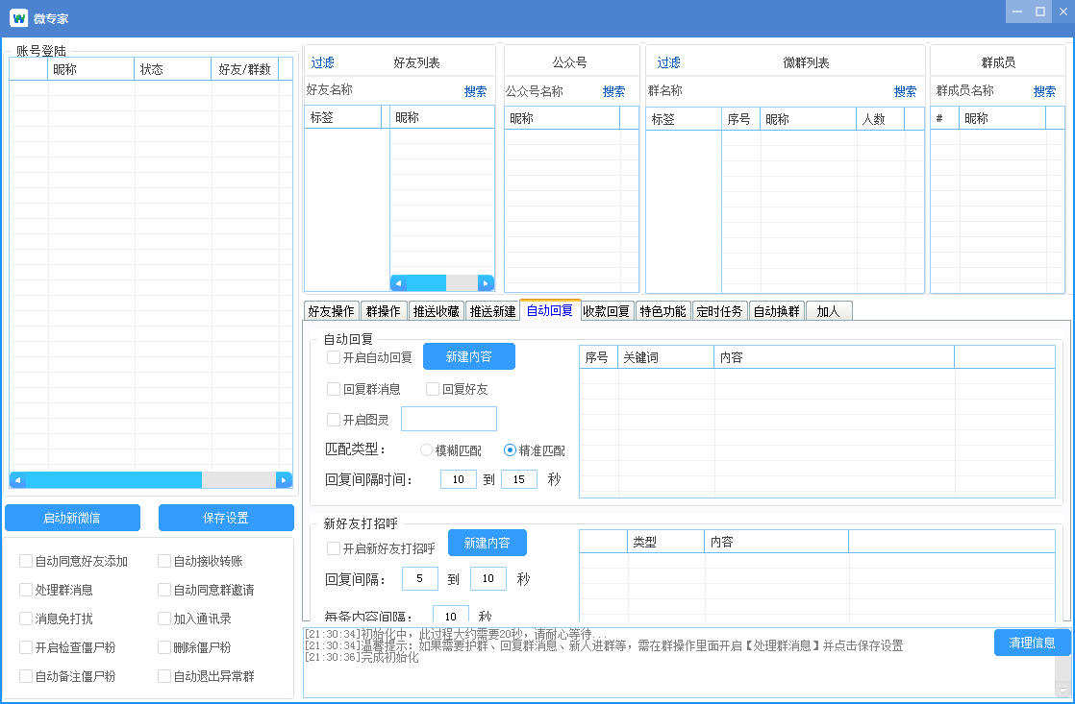Enable 开启新好友打招呼 checkbox
Screen dimensions: 1075x704
[x=334, y=547]
